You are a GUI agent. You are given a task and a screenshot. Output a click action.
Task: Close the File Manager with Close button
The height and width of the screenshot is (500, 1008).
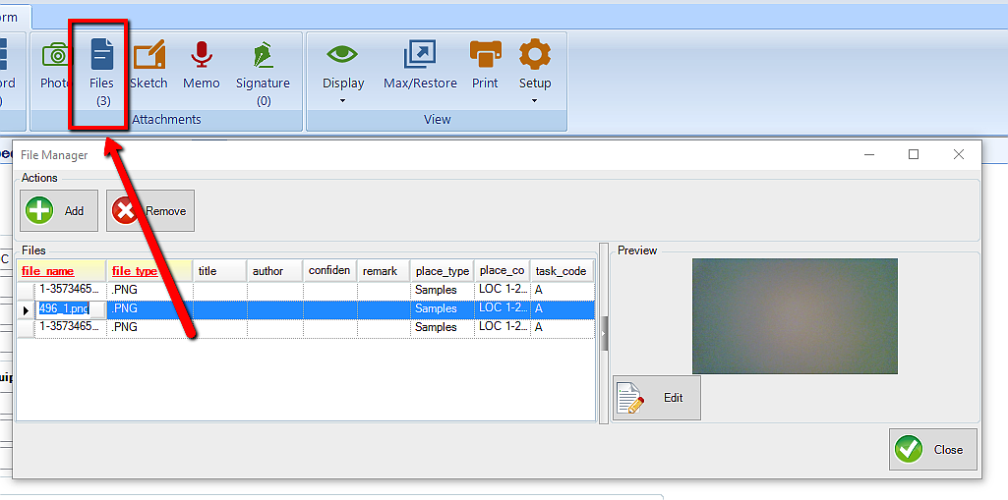tap(932, 449)
